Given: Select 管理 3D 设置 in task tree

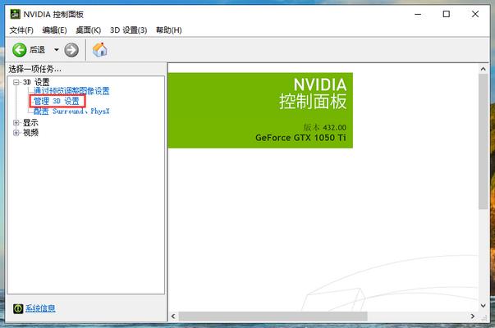Looking at the screenshot, I should click(x=57, y=101).
